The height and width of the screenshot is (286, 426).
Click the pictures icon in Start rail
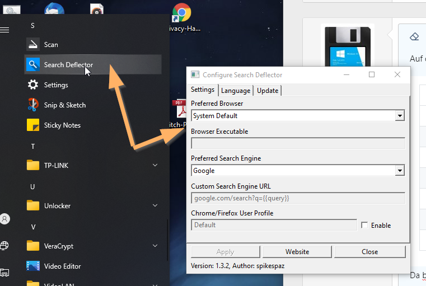coord(4,273)
